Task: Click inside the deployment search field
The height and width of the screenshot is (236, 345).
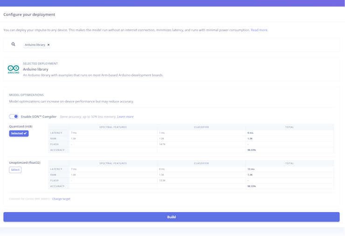Action: coord(193,45)
